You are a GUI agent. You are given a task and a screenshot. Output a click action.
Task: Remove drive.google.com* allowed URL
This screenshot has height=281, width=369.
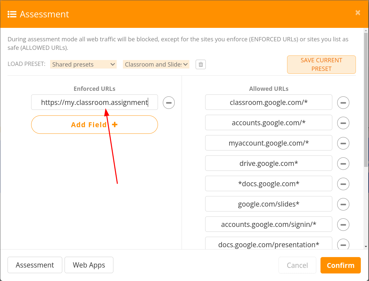pyautogui.click(x=343, y=164)
